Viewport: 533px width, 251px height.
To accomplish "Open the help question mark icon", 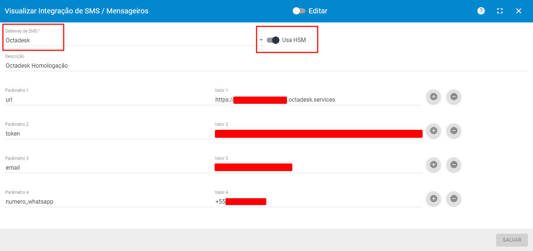I will [x=481, y=11].
